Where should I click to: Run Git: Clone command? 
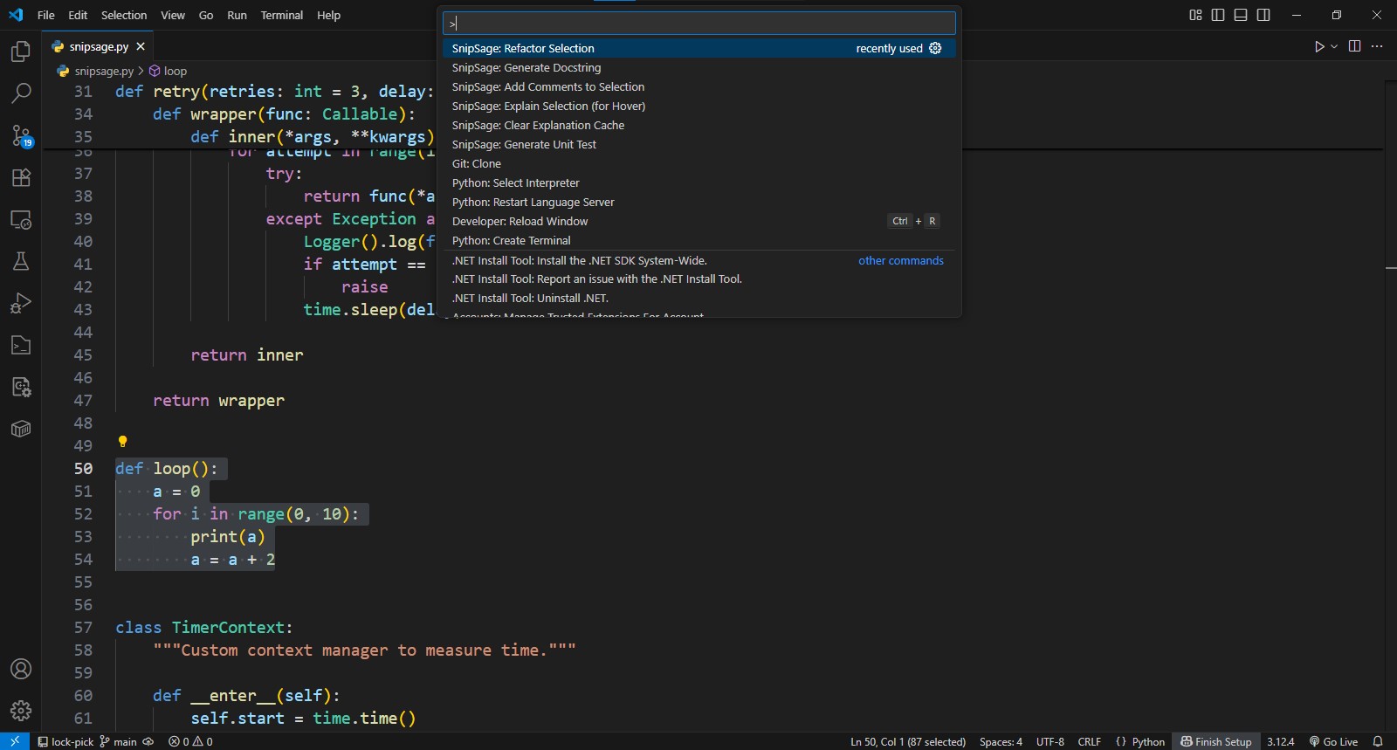coord(698,163)
